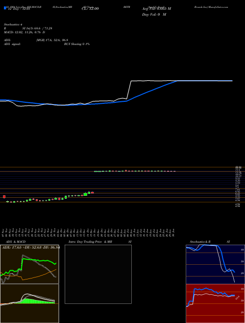Click the '(MGR) 17.6, 52.6, 36.8' ADX values
The image size is (245, 323).
[52, 40]
